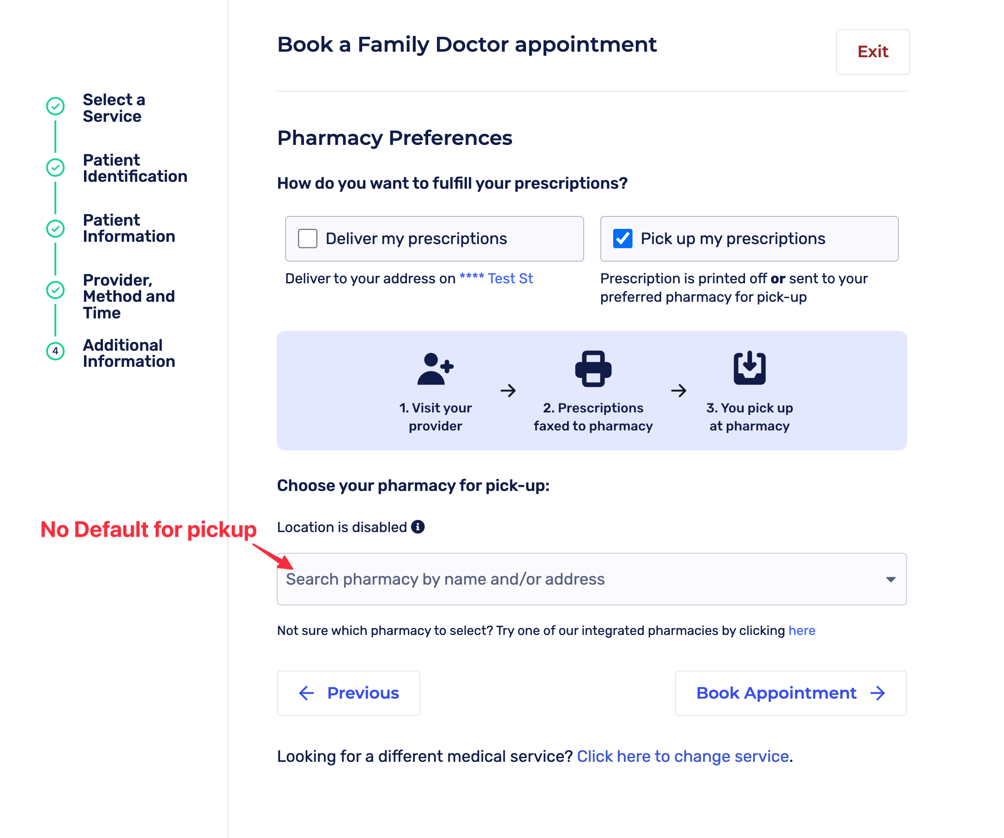The height and width of the screenshot is (838, 1004).
Task: Click the Book Appointment button
Action: click(x=790, y=693)
